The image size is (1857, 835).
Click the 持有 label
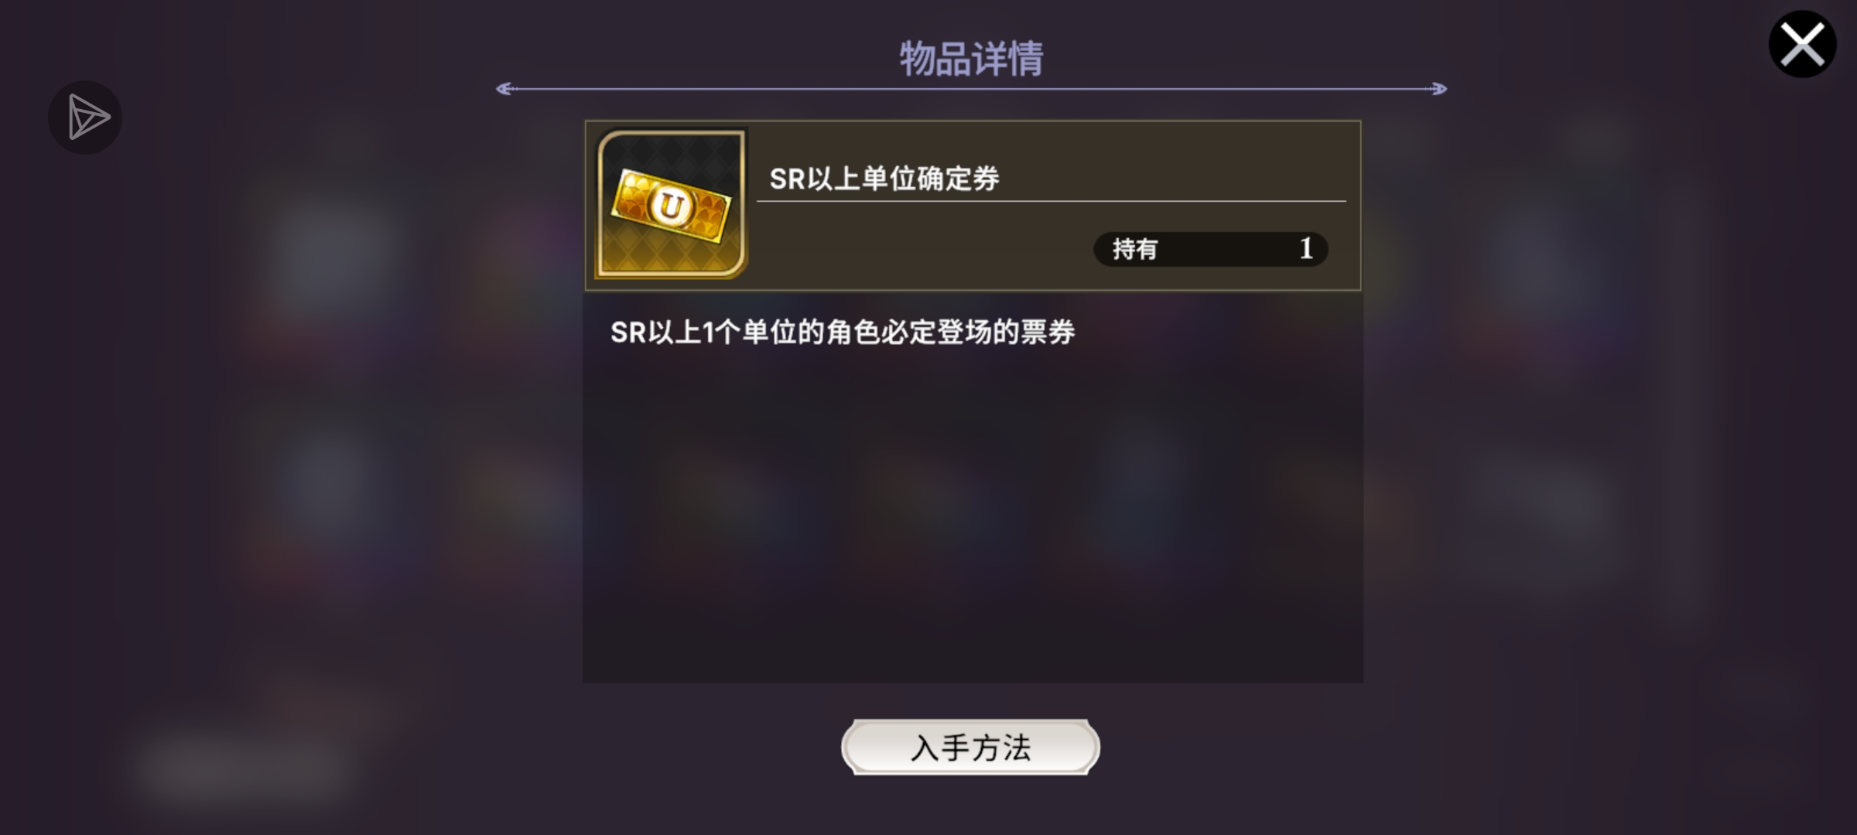(x=1135, y=249)
